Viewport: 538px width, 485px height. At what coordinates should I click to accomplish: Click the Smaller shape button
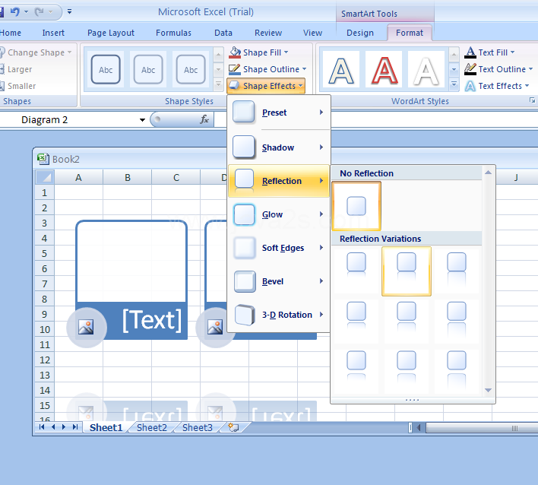click(x=17, y=86)
